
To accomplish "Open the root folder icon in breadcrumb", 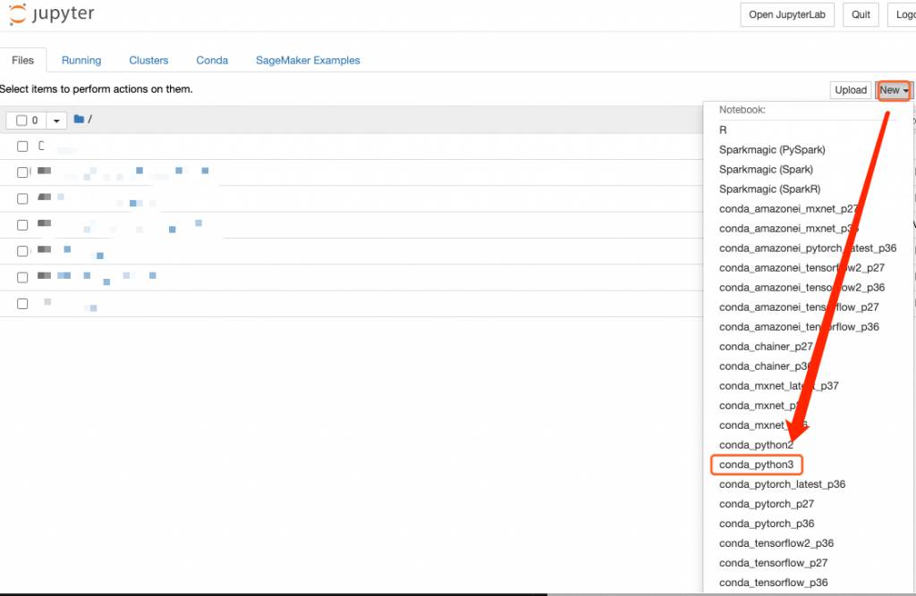I will coord(79,119).
